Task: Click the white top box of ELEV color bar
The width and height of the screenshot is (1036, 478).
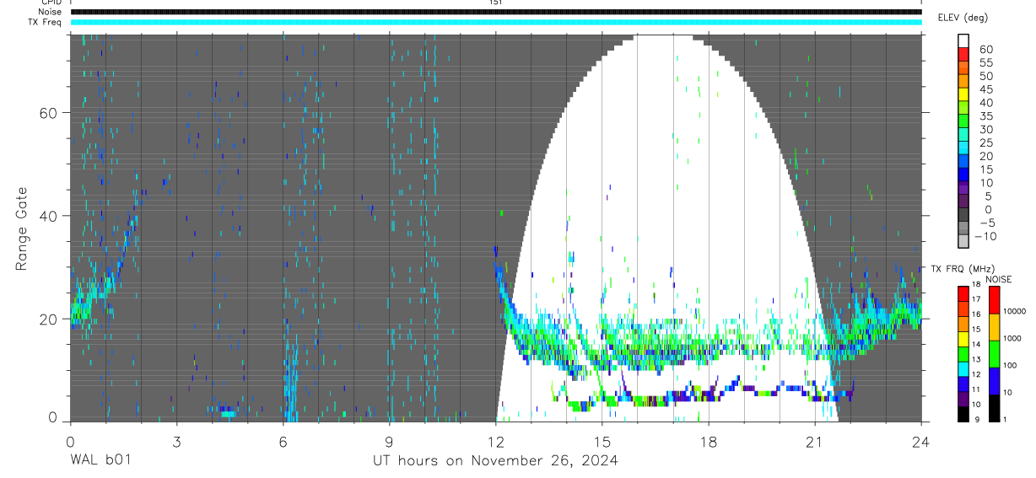Action: coord(963,40)
